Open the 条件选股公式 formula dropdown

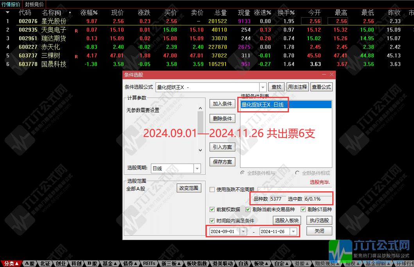pos(263,87)
